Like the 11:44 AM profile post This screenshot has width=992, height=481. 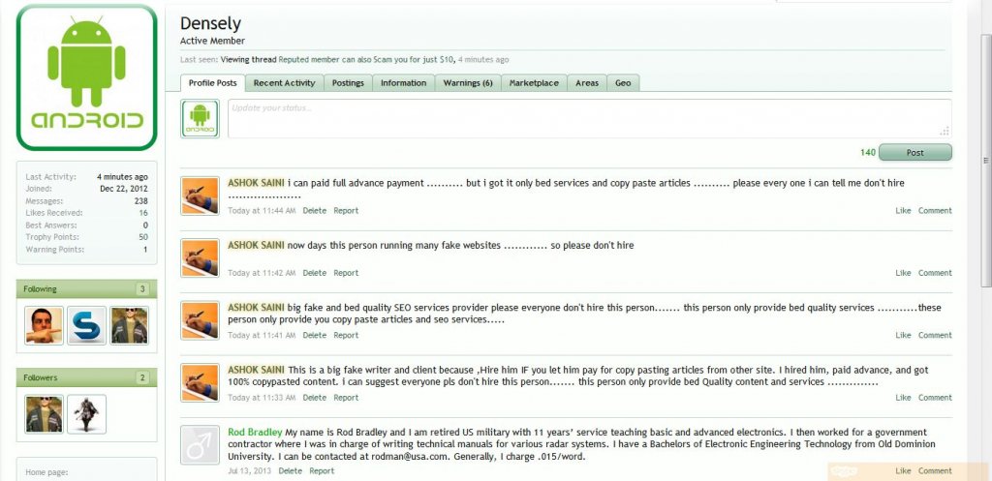(x=903, y=210)
